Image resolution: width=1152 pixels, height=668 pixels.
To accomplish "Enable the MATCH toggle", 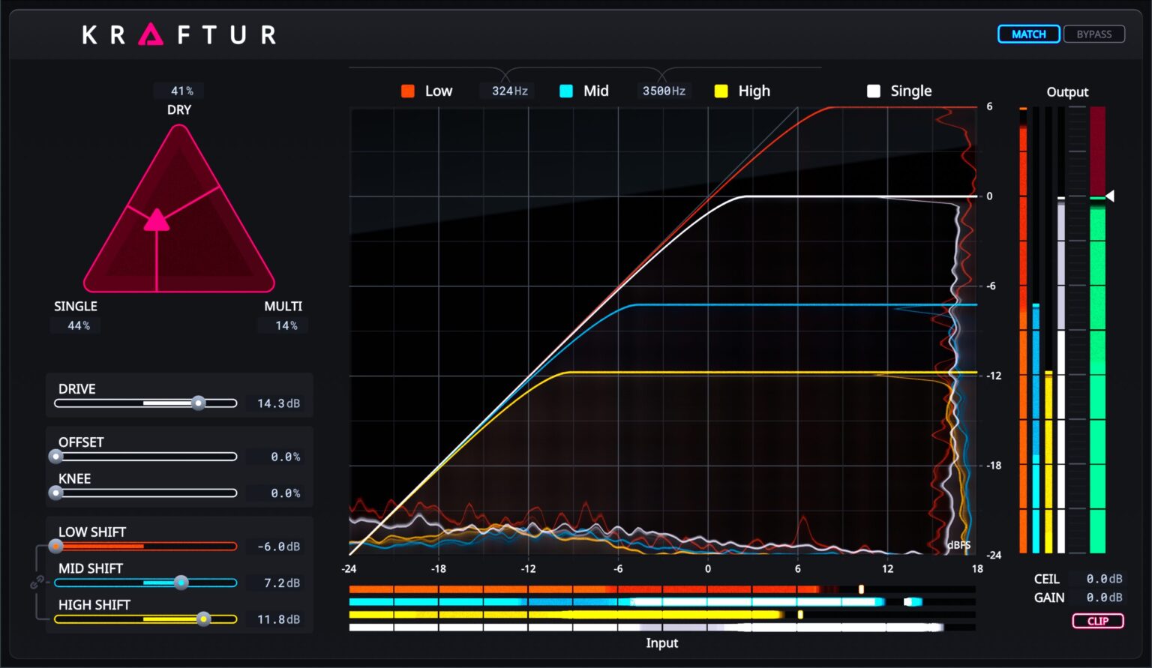I will click(1028, 34).
